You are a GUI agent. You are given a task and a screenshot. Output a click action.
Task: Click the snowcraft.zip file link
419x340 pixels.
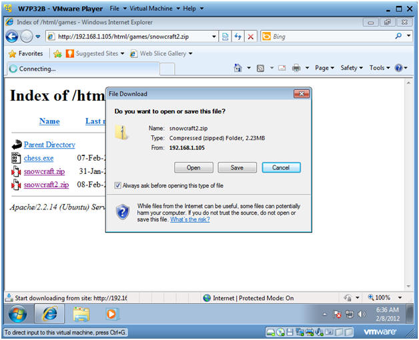pyautogui.click(x=44, y=171)
